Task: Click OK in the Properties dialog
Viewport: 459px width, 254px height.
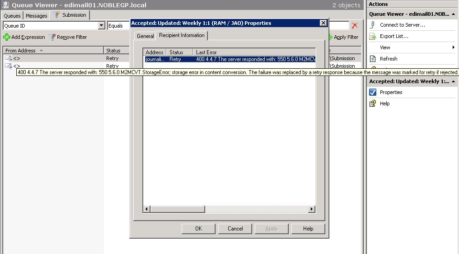Action: [x=198, y=229]
